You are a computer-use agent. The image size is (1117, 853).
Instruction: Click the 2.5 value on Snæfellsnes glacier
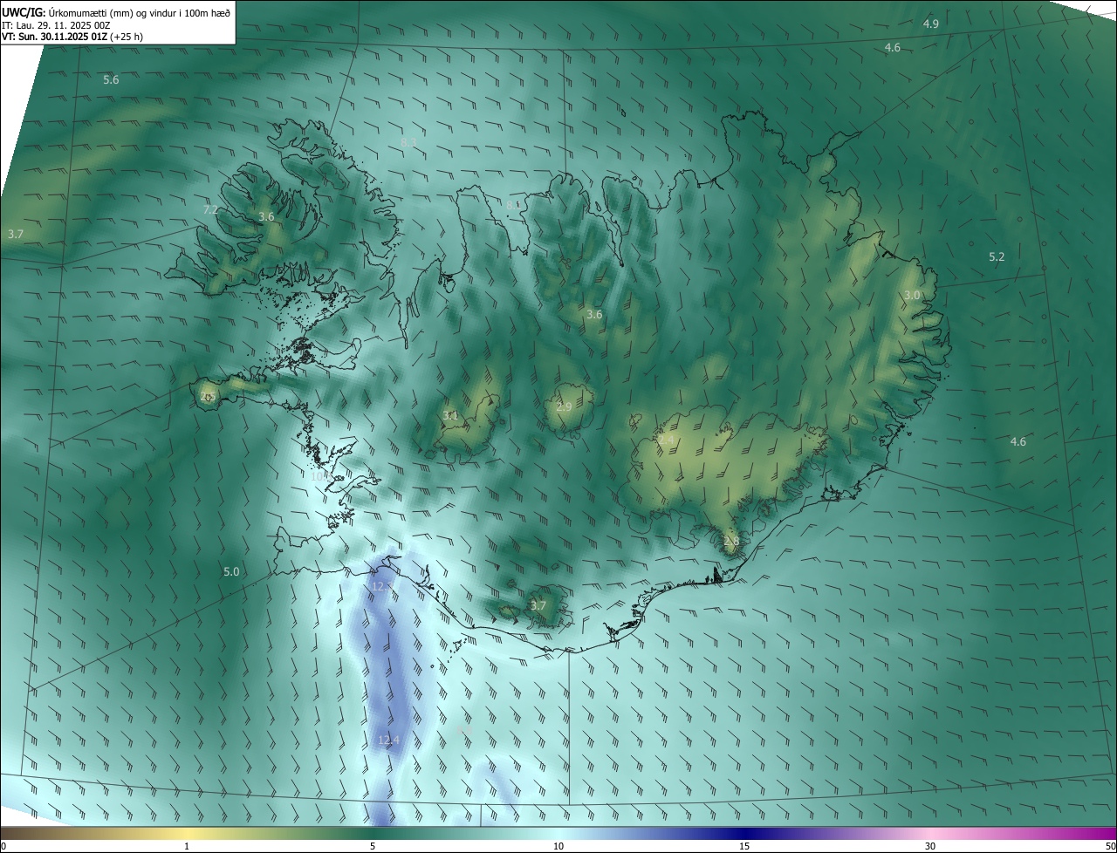coord(207,396)
